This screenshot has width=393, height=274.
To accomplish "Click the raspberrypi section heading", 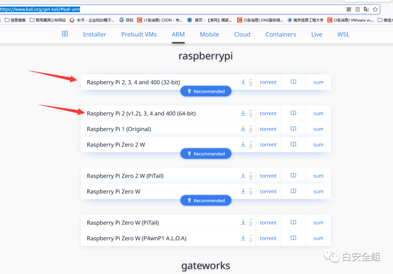I will pyautogui.click(x=206, y=56).
